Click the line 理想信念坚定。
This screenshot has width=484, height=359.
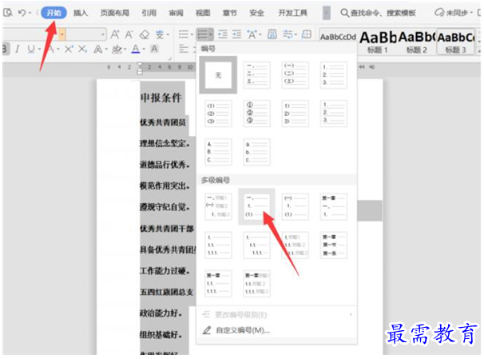[165, 143]
